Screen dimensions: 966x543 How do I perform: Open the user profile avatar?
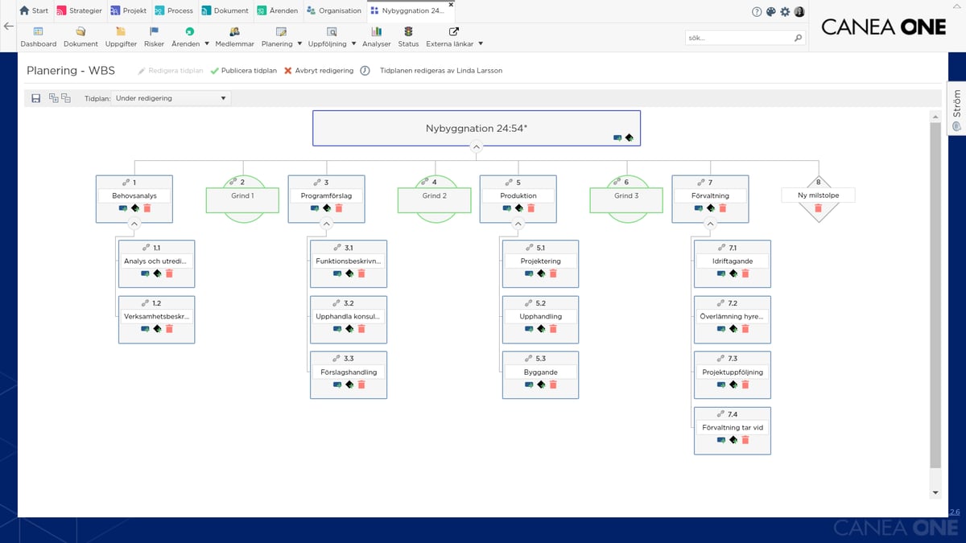799,12
